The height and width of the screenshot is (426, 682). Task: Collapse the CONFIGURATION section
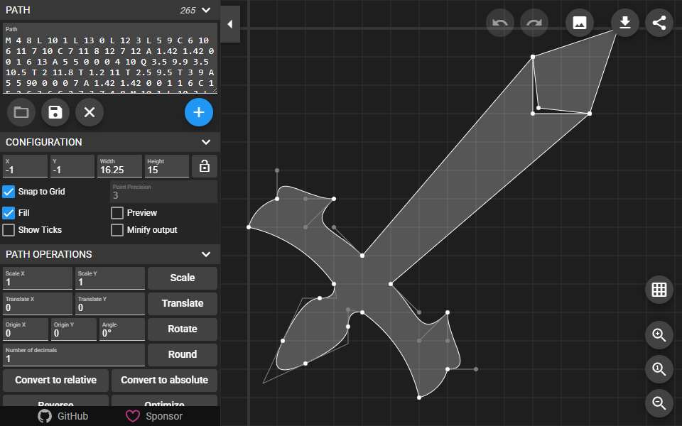[x=206, y=142]
